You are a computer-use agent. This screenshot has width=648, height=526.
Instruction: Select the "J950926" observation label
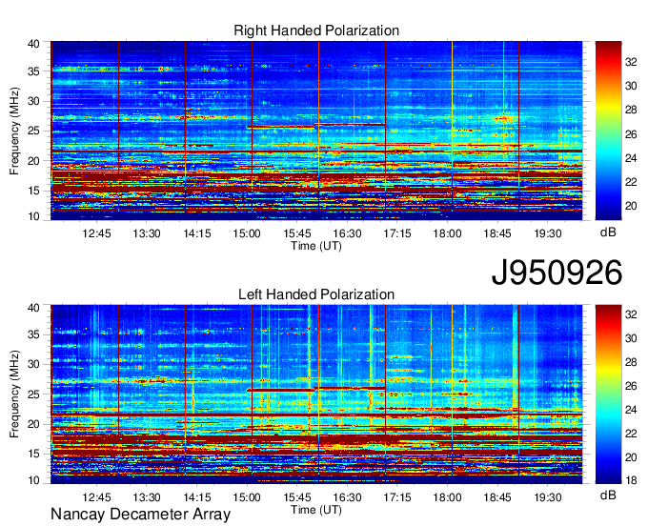tap(557, 273)
